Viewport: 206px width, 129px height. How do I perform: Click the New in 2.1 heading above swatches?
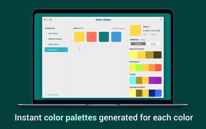(x=78, y=28)
